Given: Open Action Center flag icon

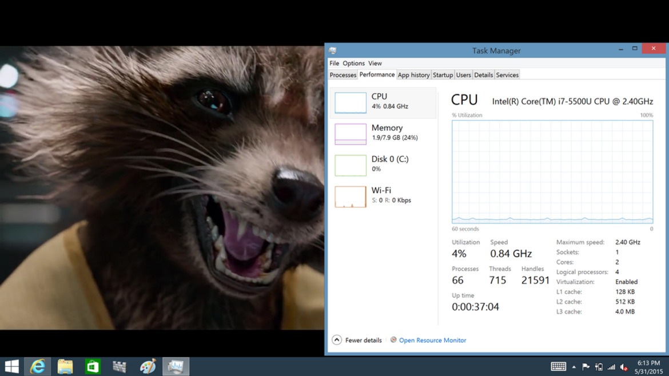Looking at the screenshot, I should pyautogui.click(x=586, y=367).
